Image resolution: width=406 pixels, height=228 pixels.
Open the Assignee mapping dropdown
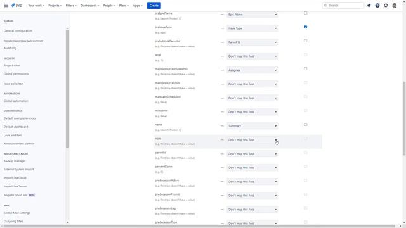(252, 70)
